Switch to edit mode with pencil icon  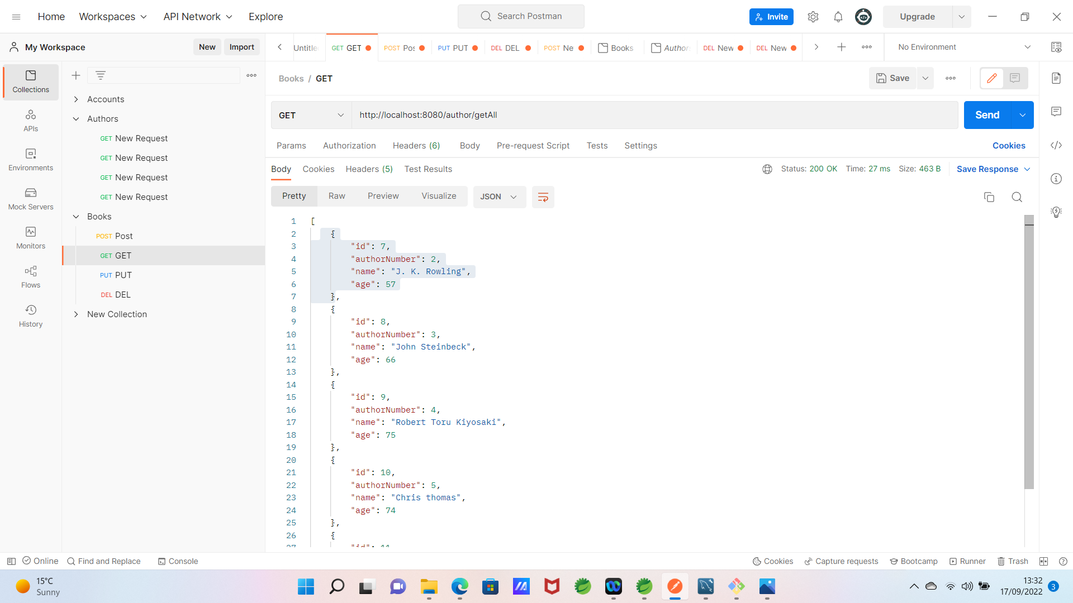click(x=992, y=78)
